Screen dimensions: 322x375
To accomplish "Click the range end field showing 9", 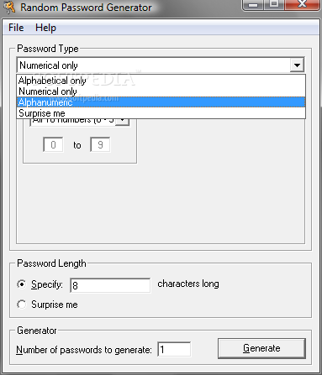I will [100, 144].
